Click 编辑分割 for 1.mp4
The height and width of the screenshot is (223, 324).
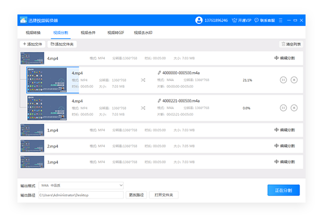point(285,130)
